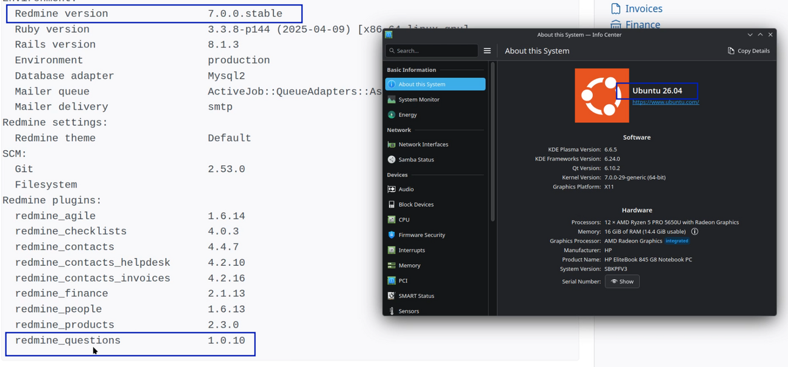Image resolution: width=788 pixels, height=367 pixels.
Task: Click the Ubuntu logo image
Action: tap(602, 96)
